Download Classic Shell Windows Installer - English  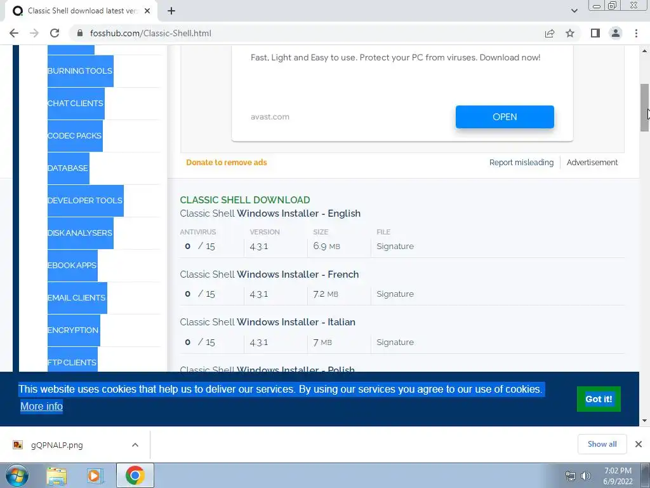pos(270,213)
